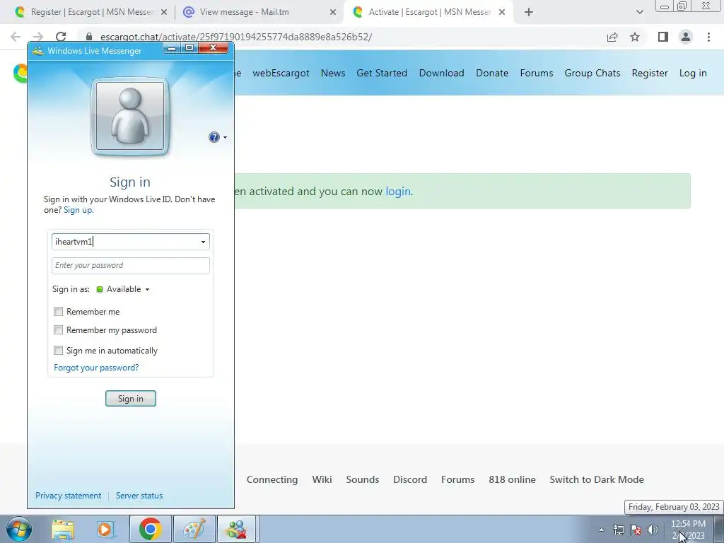Switch to the Register Escargot browser tab
The width and height of the screenshot is (724, 543).
[90, 12]
